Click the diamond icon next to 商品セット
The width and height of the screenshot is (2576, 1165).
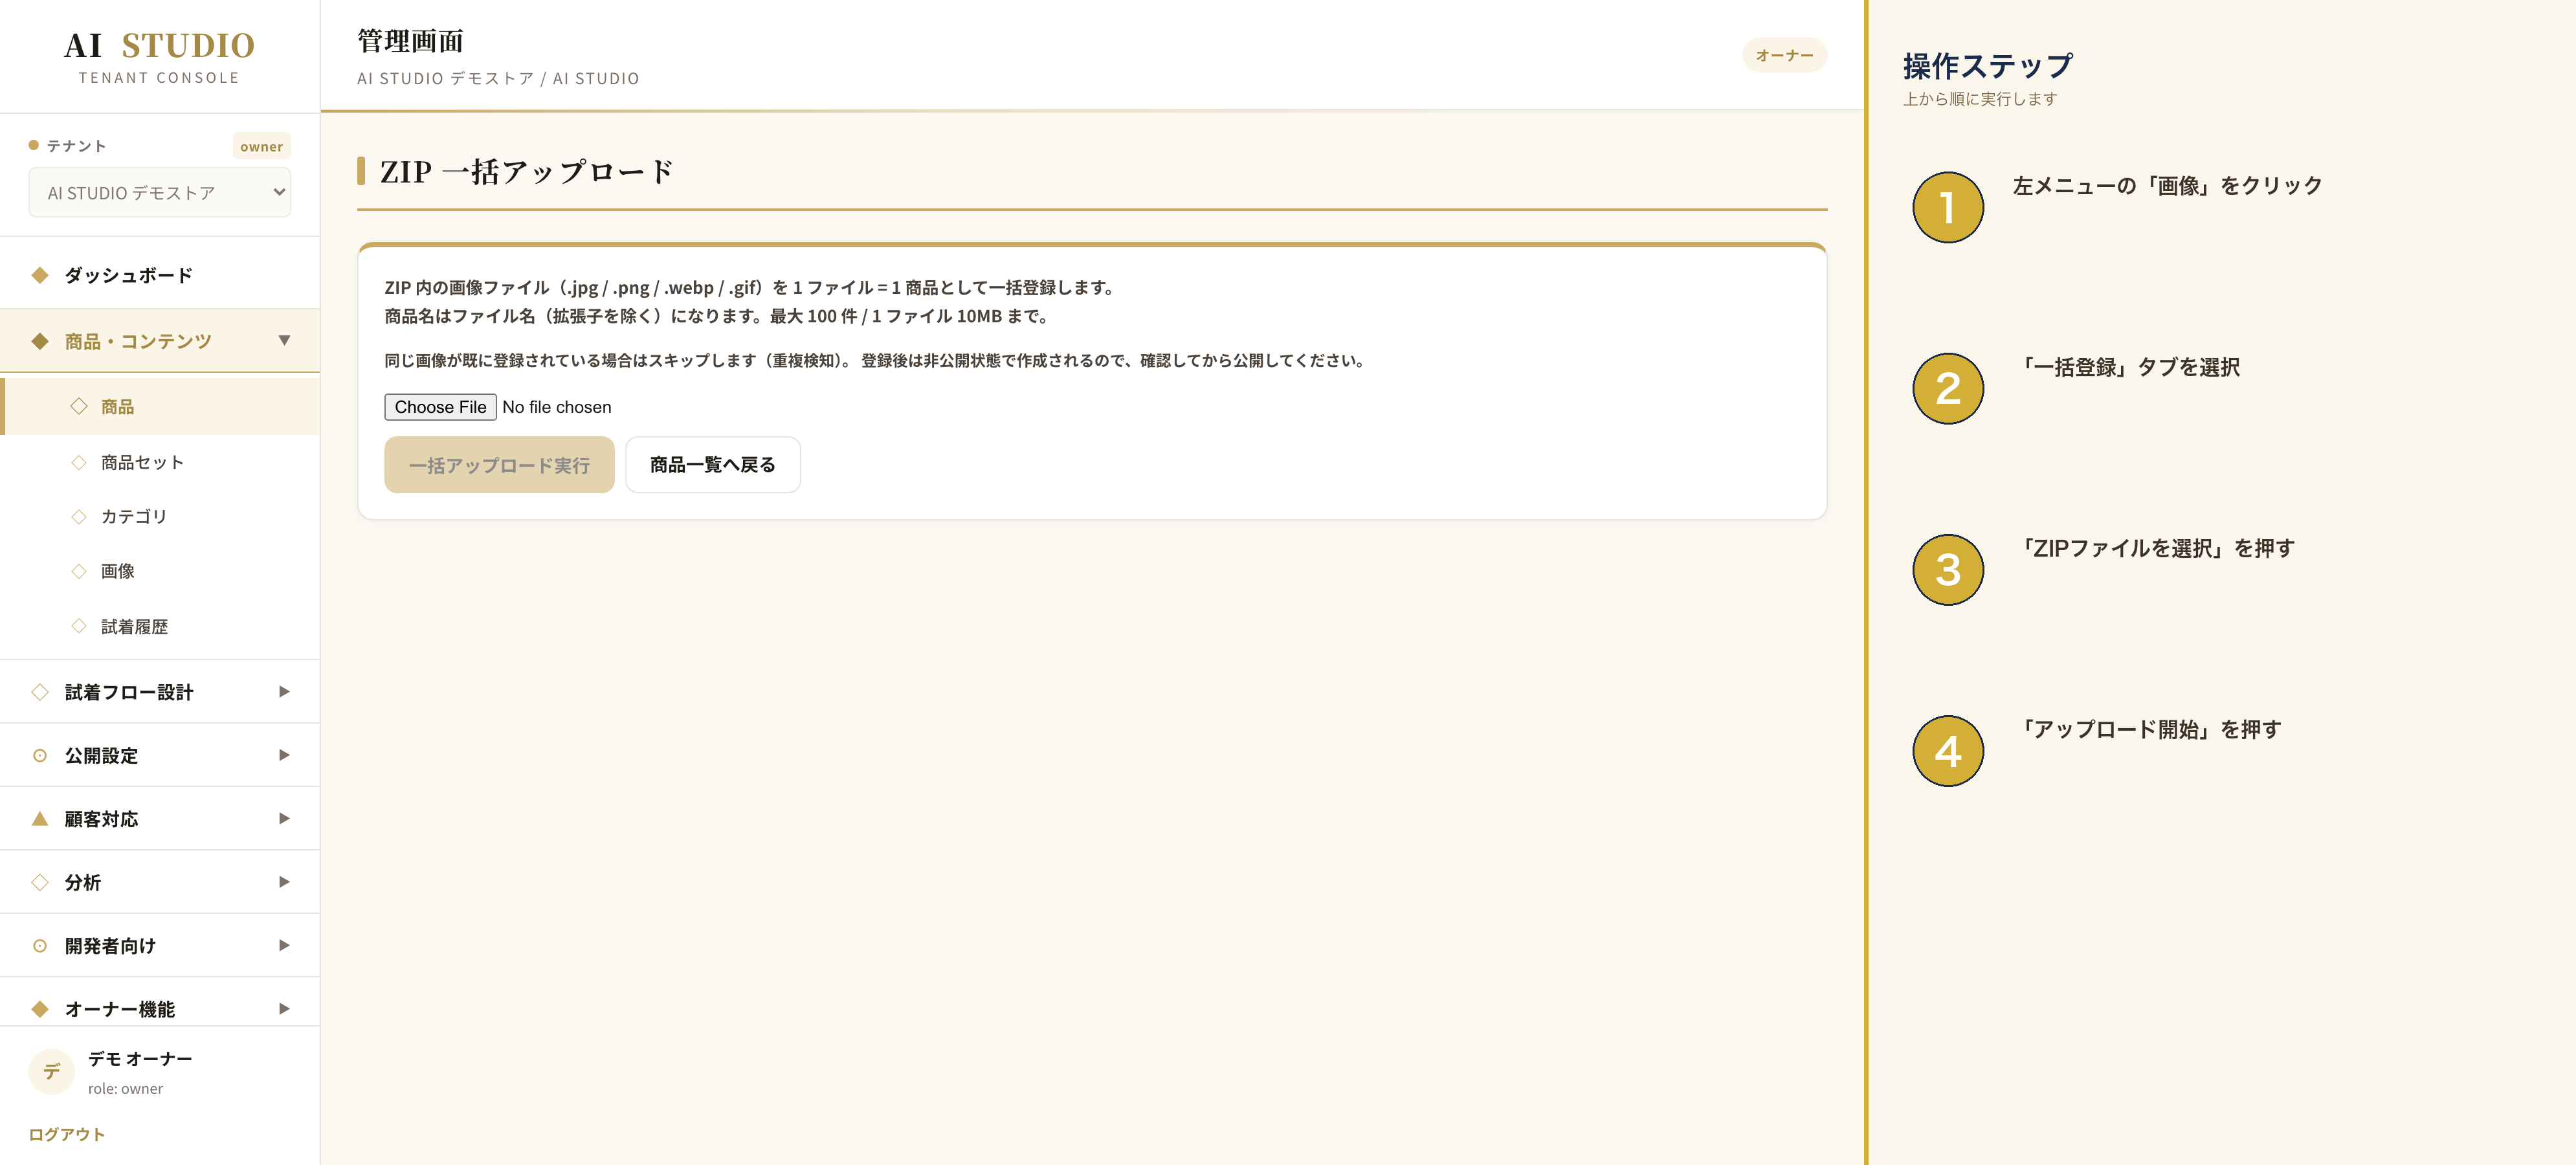[79, 462]
